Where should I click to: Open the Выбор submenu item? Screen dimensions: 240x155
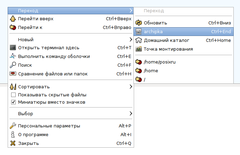[71, 113]
